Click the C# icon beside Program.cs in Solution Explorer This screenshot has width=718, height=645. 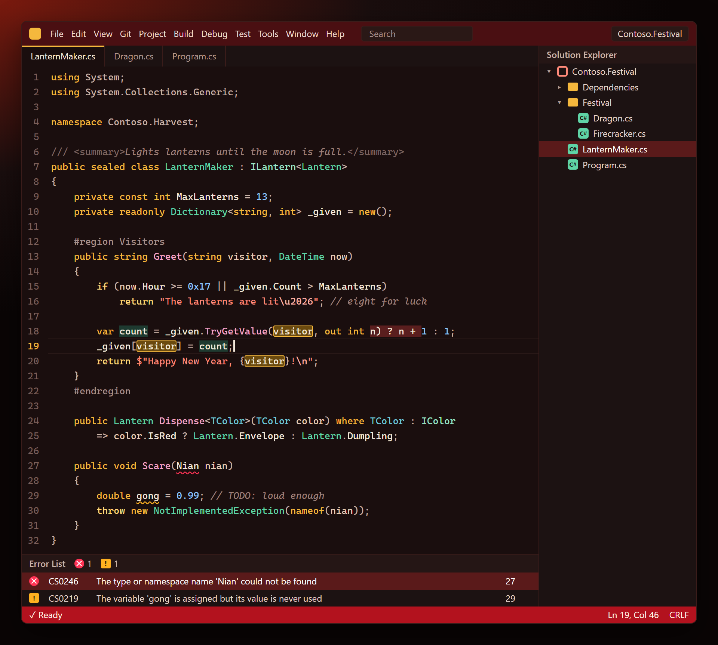click(573, 165)
